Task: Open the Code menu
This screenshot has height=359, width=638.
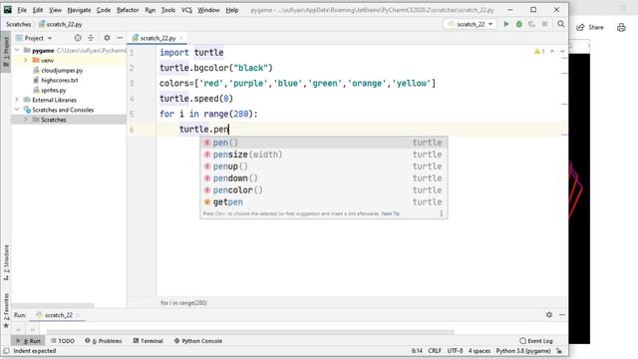Action: point(104,10)
